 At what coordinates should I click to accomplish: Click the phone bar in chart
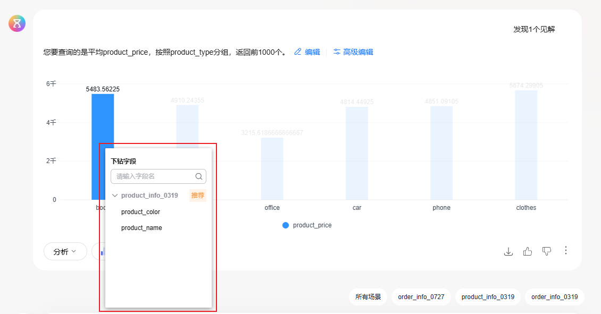(x=441, y=153)
